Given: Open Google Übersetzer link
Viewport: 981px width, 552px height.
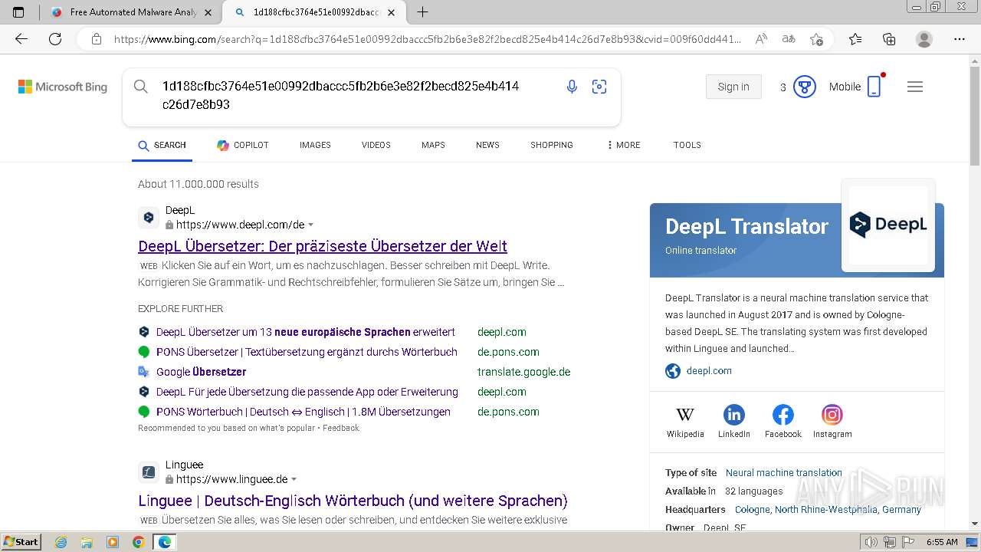Looking at the screenshot, I should [201, 372].
